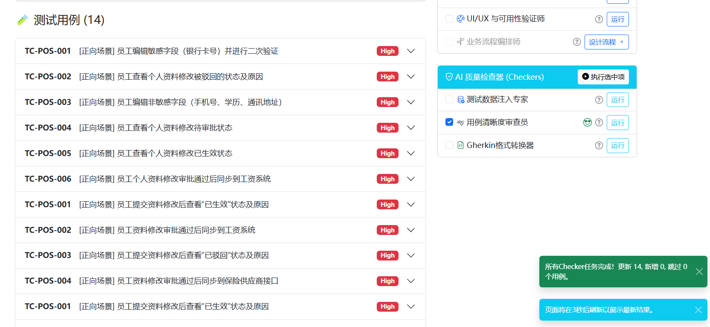Screen dimensions: 710x327
Task: Click AI 质量检查器 (Checkers) header text
Action: [x=500, y=77]
